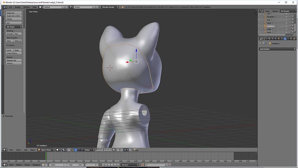Viewport: 298px width, 168px height.
Task: Open the Info editor type selector icon
Action: coord(5,7)
